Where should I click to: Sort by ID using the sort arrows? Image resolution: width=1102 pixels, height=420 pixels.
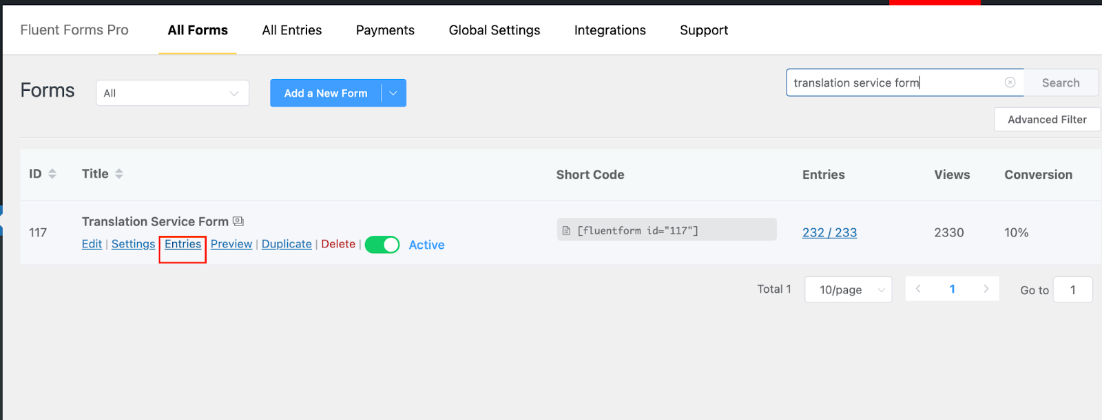52,174
